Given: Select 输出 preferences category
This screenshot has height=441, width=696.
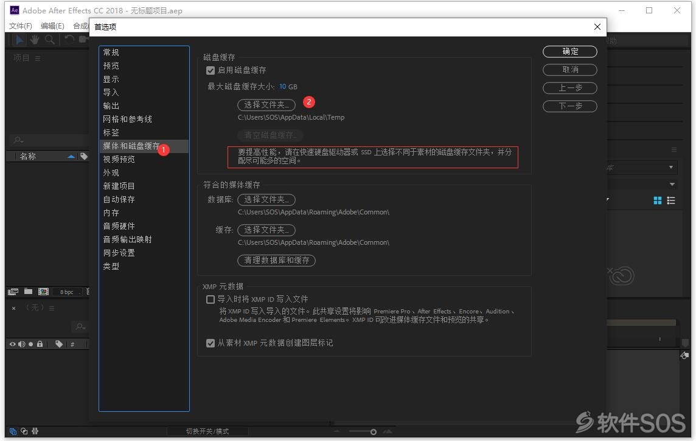Looking at the screenshot, I should point(144,106).
